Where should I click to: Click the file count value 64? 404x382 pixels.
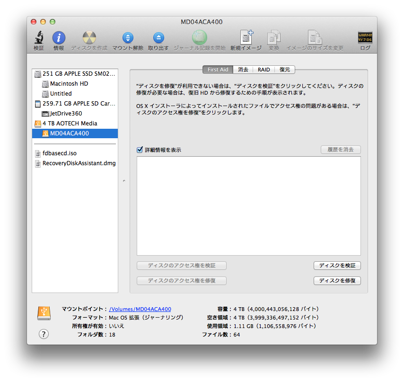237,335
